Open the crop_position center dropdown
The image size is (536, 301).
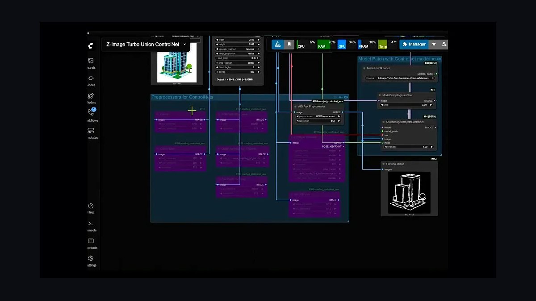pyautogui.click(x=238, y=63)
